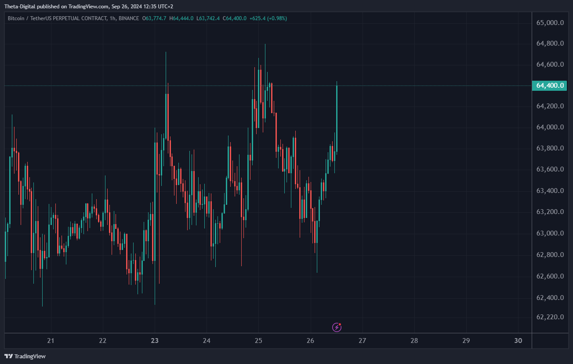Select the open value O63,774.7
The width and height of the screenshot is (573, 364).
154,18
